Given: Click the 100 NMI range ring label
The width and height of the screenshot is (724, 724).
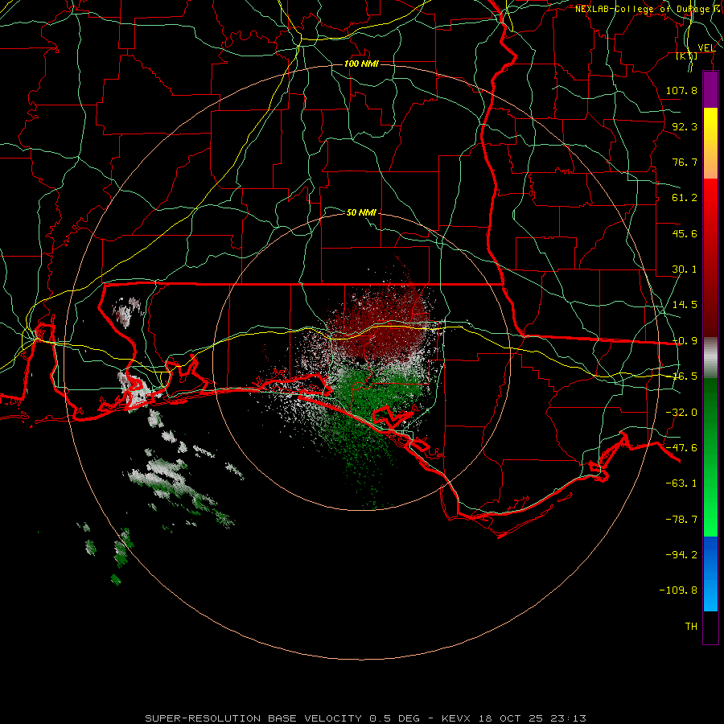Looking at the screenshot, I should click(361, 64).
